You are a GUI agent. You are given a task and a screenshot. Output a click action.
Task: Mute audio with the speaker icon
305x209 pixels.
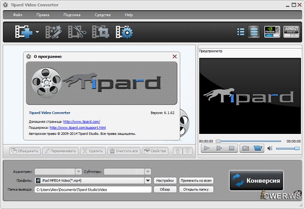pos(270,148)
